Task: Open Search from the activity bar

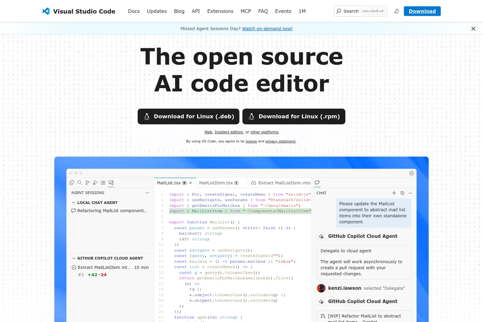Action: coord(80,182)
